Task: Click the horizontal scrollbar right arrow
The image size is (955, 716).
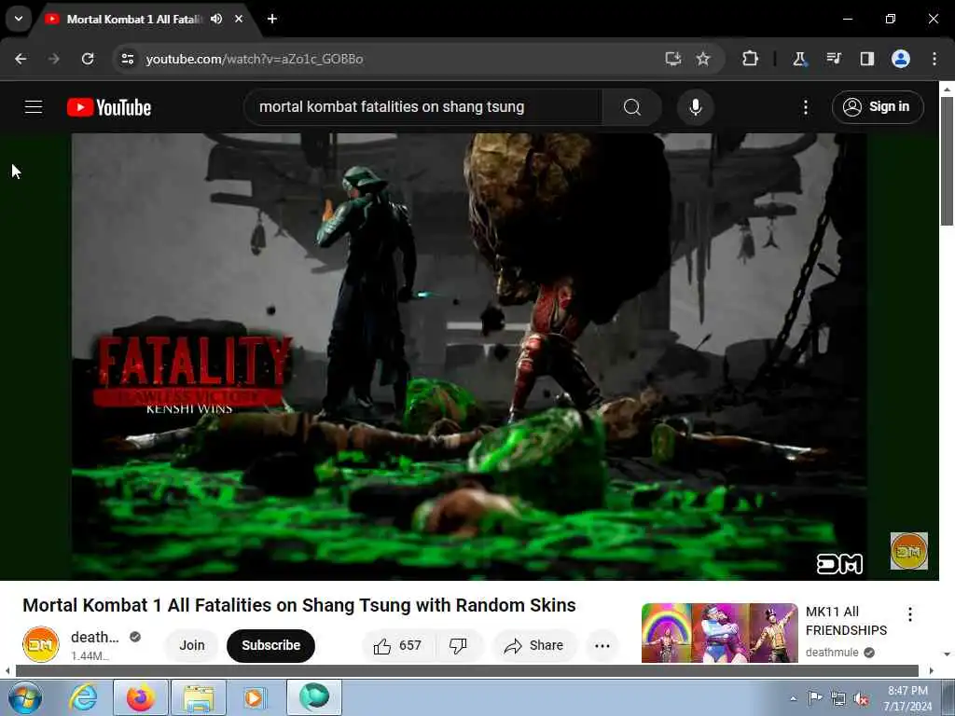Action: point(932,671)
